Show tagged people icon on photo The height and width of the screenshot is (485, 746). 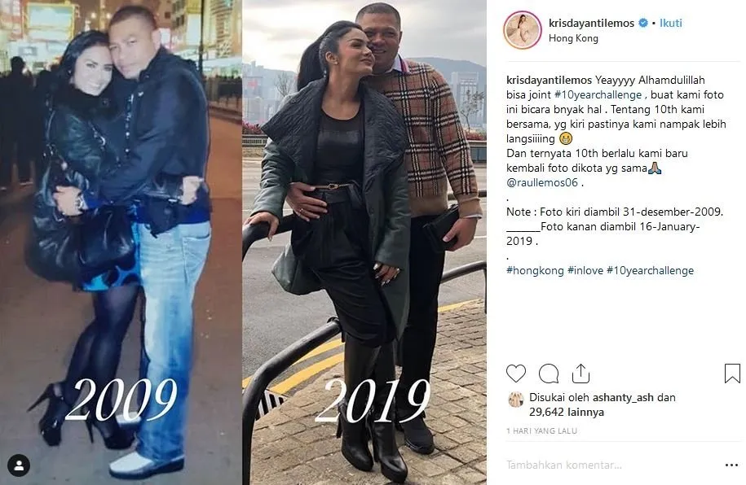point(19,465)
